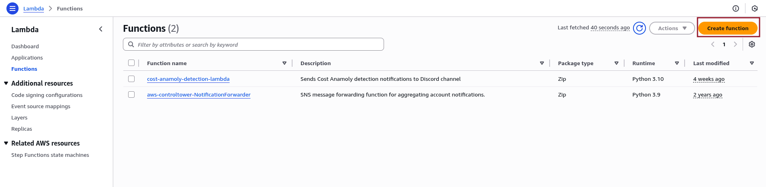Go to next page of functions

(735, 44)
